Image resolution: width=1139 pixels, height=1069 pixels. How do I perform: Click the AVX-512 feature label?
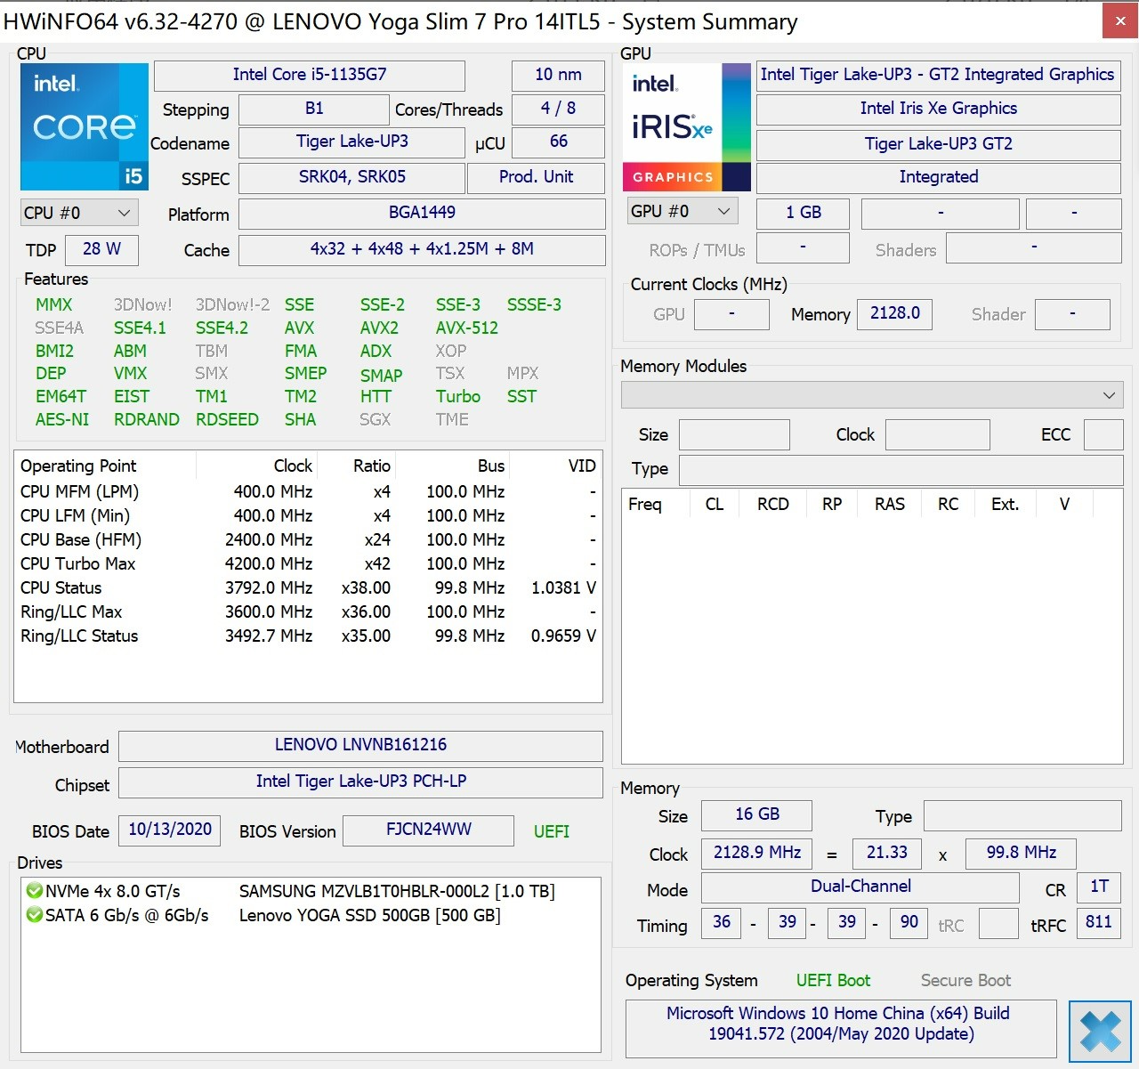pos(466,328)
